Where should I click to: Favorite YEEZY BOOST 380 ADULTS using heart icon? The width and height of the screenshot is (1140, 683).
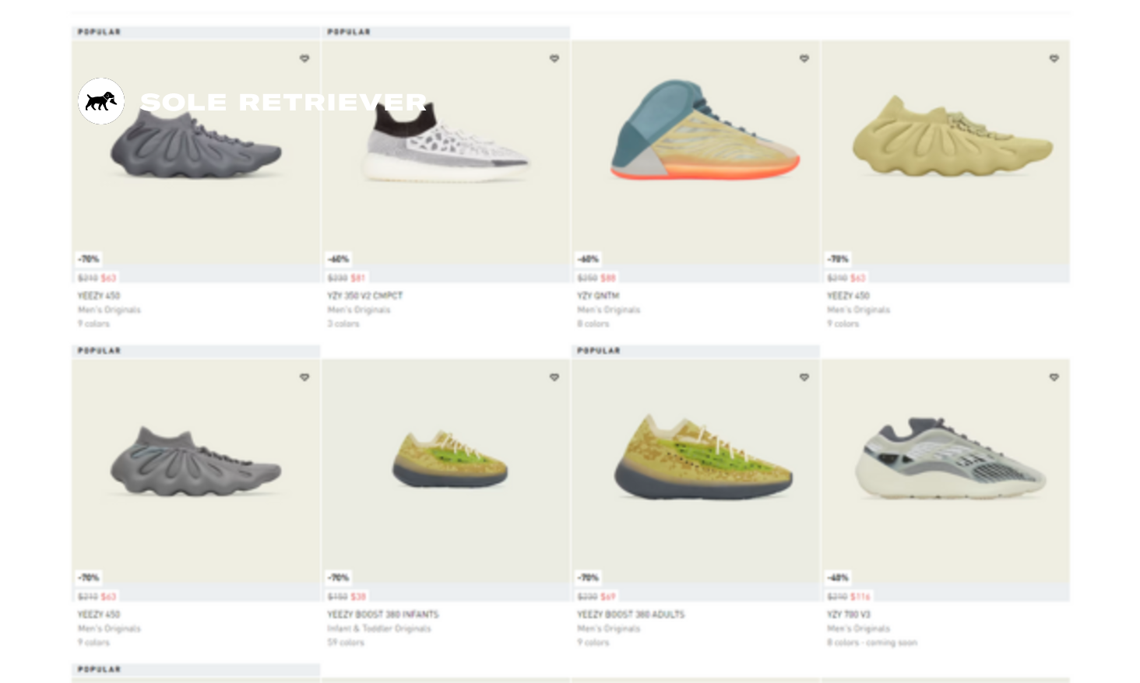click(804, 377)
